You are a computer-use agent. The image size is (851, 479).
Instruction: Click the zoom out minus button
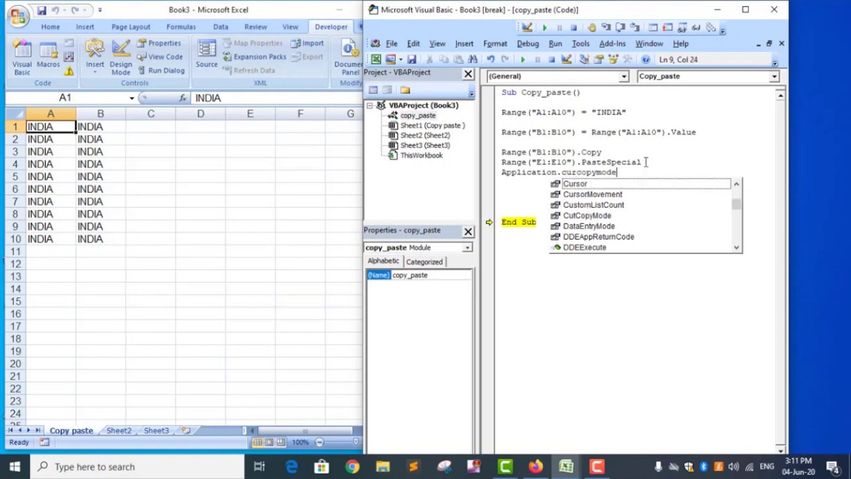[x=319, y=442]
